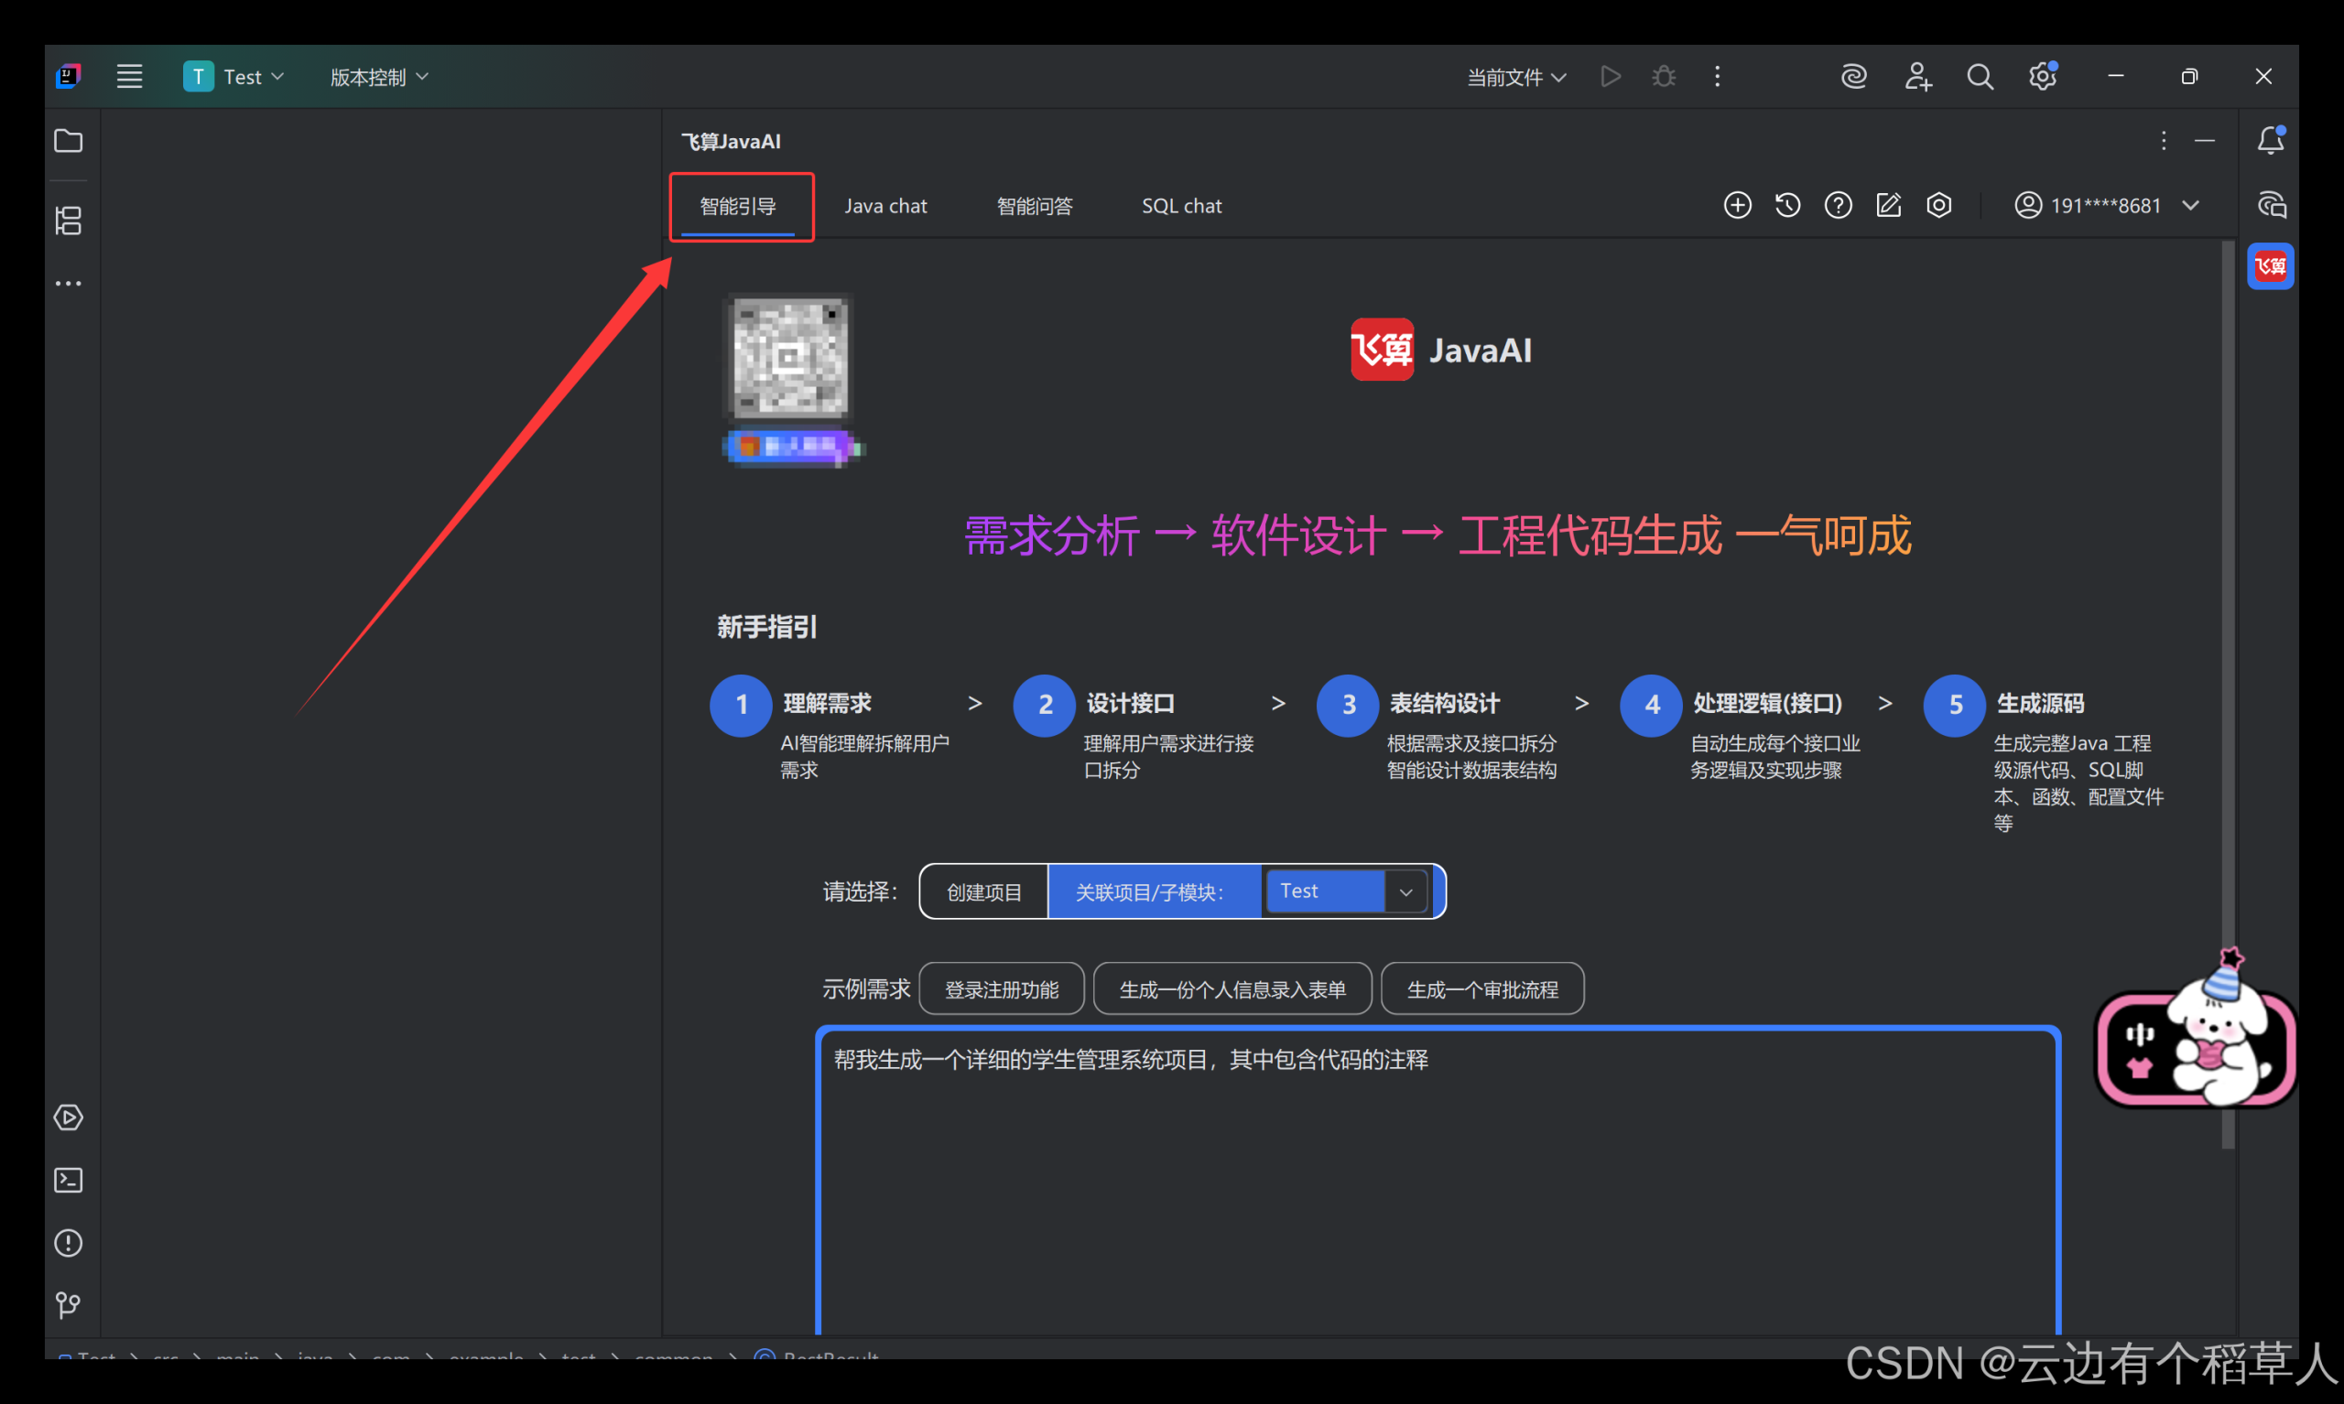Viewport: 2344px width, 1404px height.
Task: Hide the 飞算JavaAI panel
Action: pyautogui.click(x=2205, y=141)
